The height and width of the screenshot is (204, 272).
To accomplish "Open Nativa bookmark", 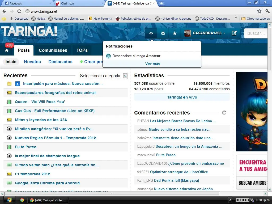I will coord(38,19).
